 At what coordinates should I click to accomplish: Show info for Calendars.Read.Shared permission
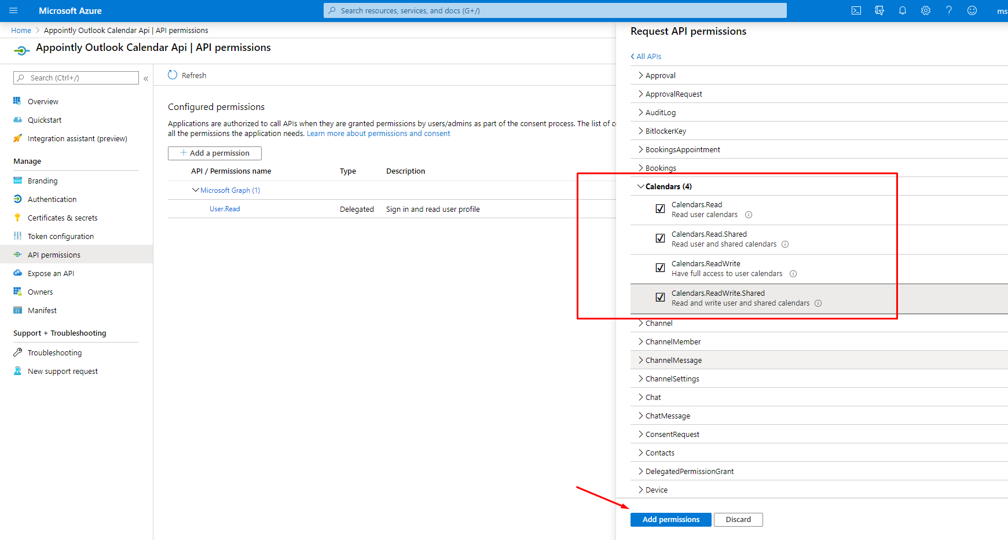point(785,244)
